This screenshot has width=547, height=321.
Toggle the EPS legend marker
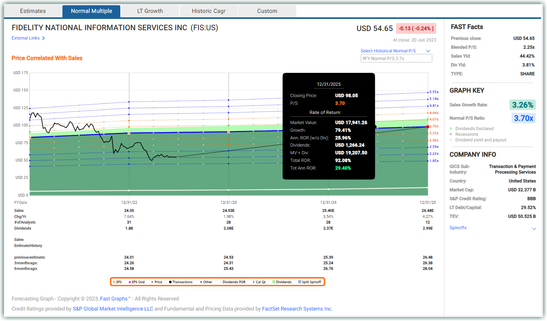click(x=114, y=282)
